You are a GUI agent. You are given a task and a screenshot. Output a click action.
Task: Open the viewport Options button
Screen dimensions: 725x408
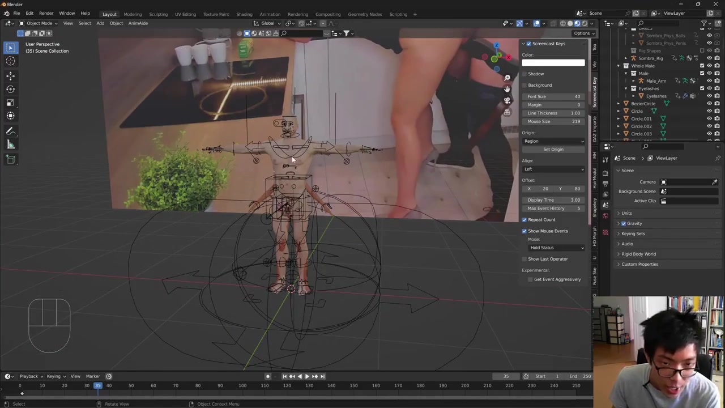coord(582,33)
